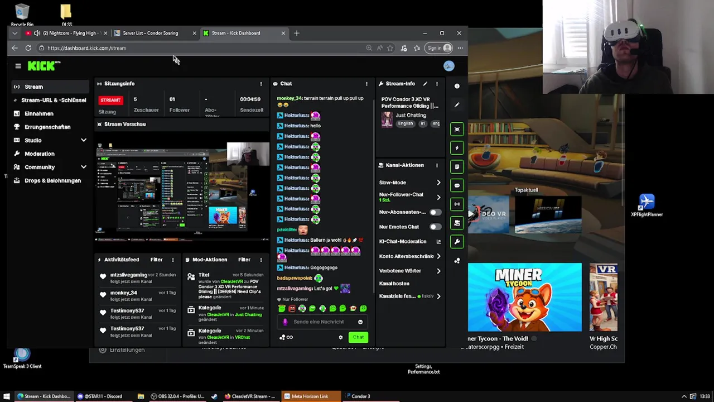Image resolution: width=714 pixels, height=402 pixels.
Task: Click the chat message input field
Action: coord(322,322)
